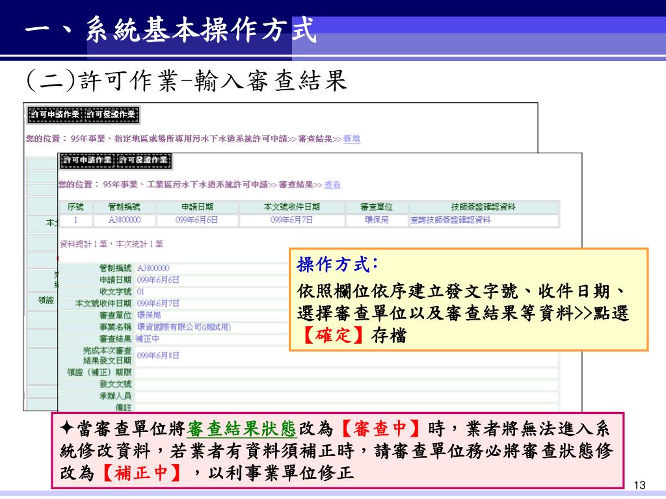The width and height of the screenshot is (666, 499).
Task: Click the 審查單位 table column header
Action: (377, 207)
